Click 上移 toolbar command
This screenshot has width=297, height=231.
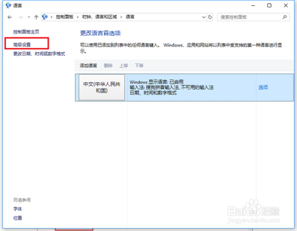[124, 65]
